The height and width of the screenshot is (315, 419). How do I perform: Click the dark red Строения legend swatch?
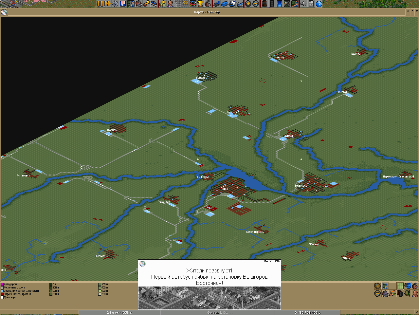pyautogui.click(x=2, y=294)
